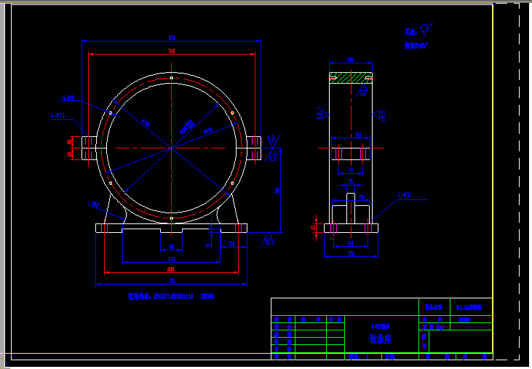Click the 600 dimension text below the base
532x369 pixels.
click(x=171, y=269)
